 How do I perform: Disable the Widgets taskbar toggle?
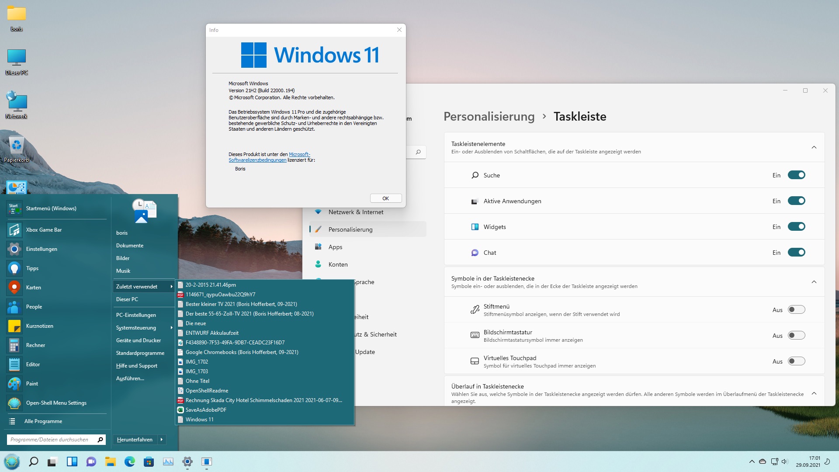pos(796,227)
